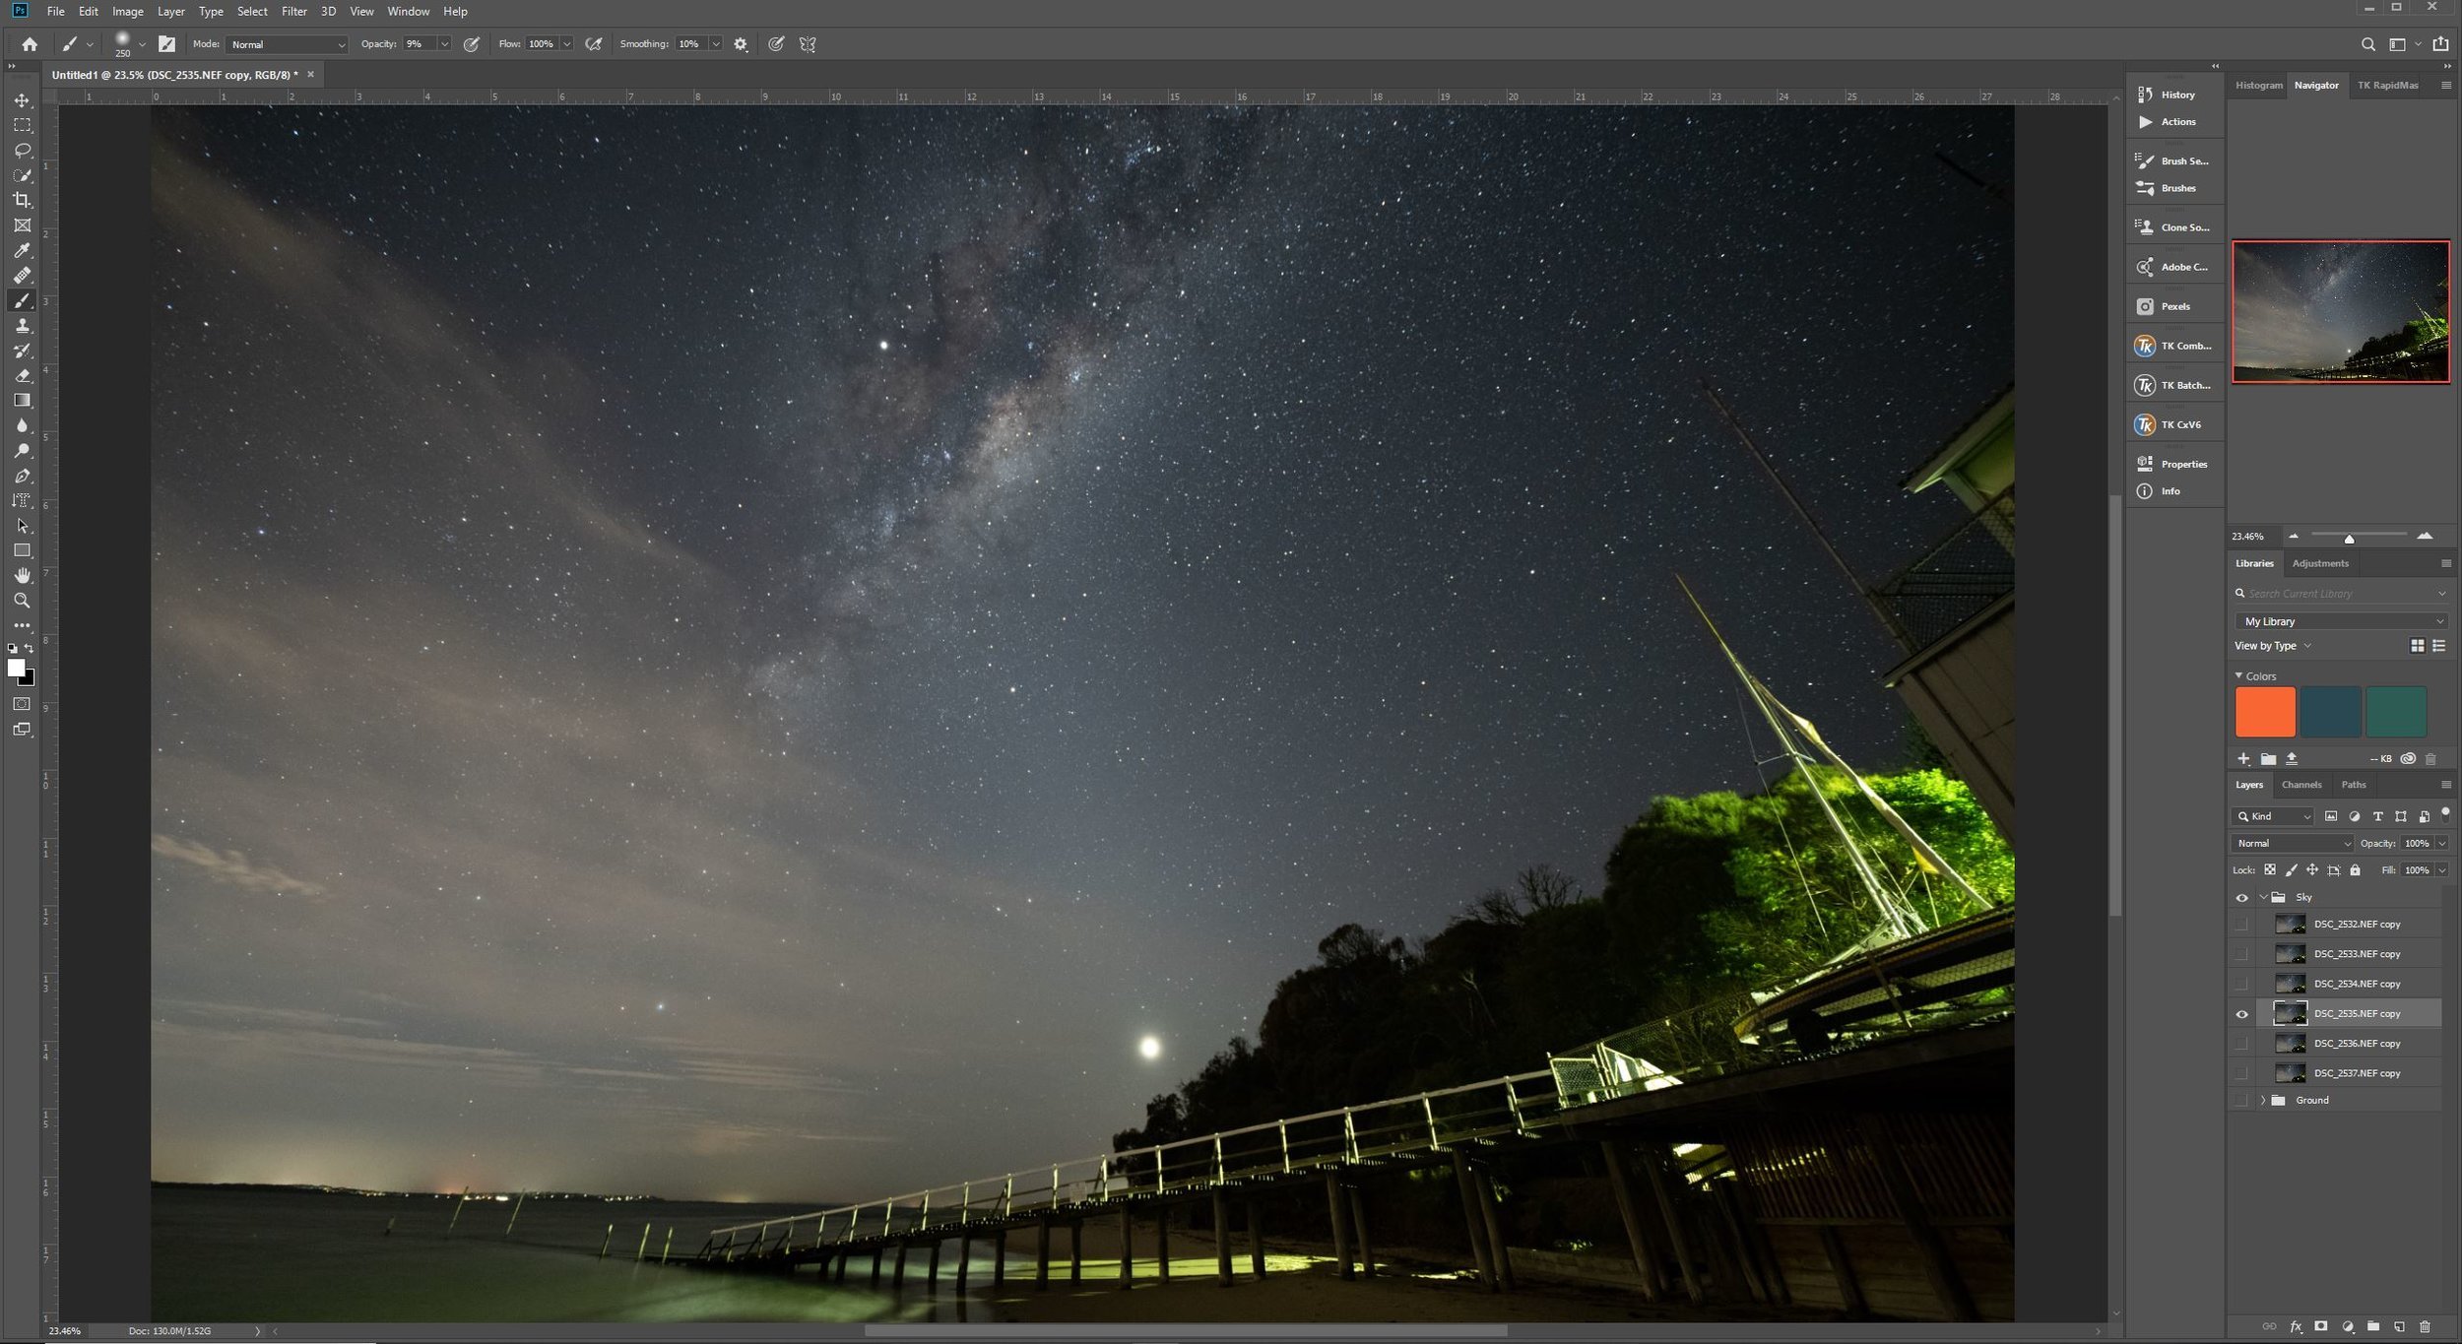
Task: Open the brush Opacity dropdown arrow
Action: click(444, 44)
